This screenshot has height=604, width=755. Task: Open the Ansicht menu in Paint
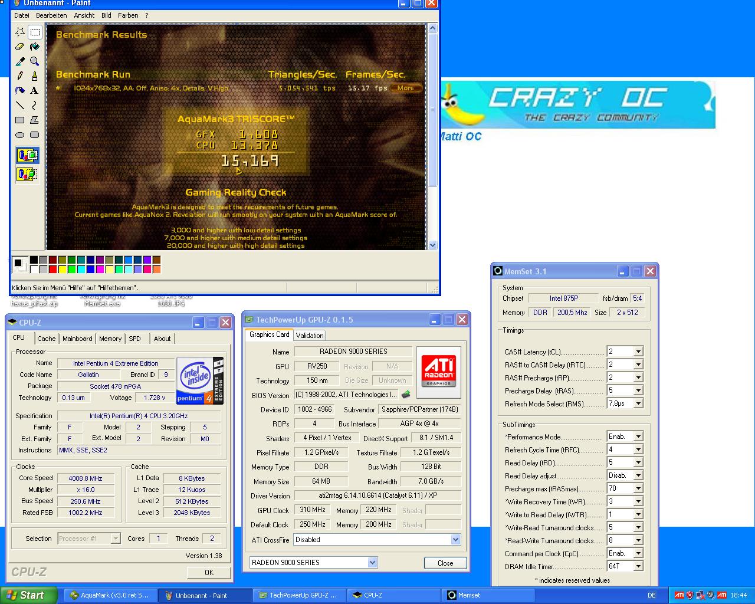84,15
